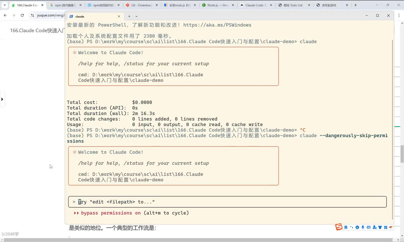This screenshot has height=242, width=404.
Task: Click the PowerShell icon on claude tab
Action: click(x=72, y=16)
